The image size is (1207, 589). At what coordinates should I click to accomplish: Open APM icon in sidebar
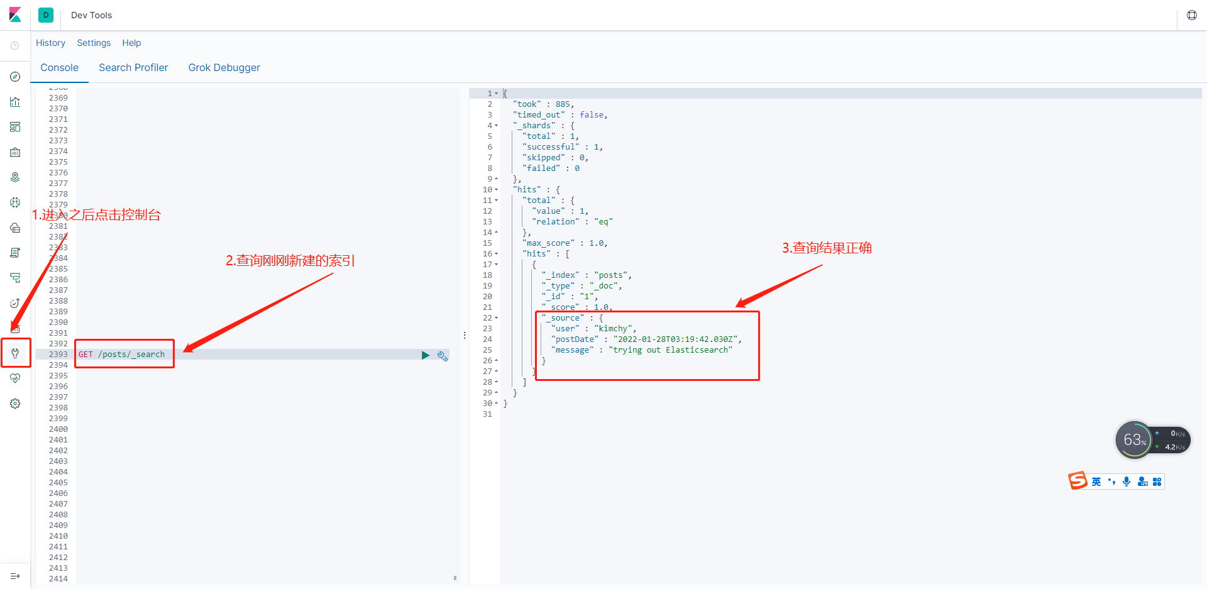point(15,278)
